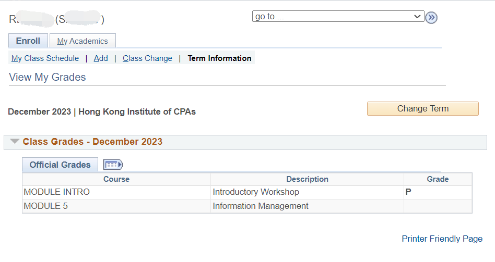Screen dimensions: 495x262
Task: Click the Add link
Action: [101, 58]
